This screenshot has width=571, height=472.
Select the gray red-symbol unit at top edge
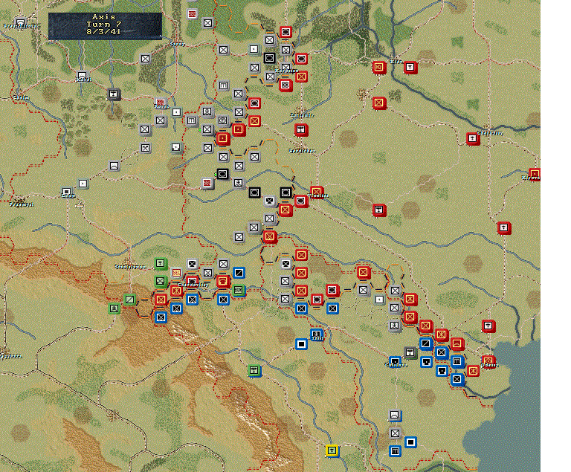click(x=192, y=14)
